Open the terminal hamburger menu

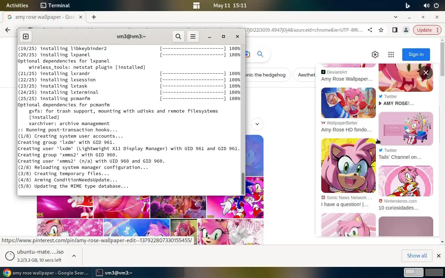point(193,36)
